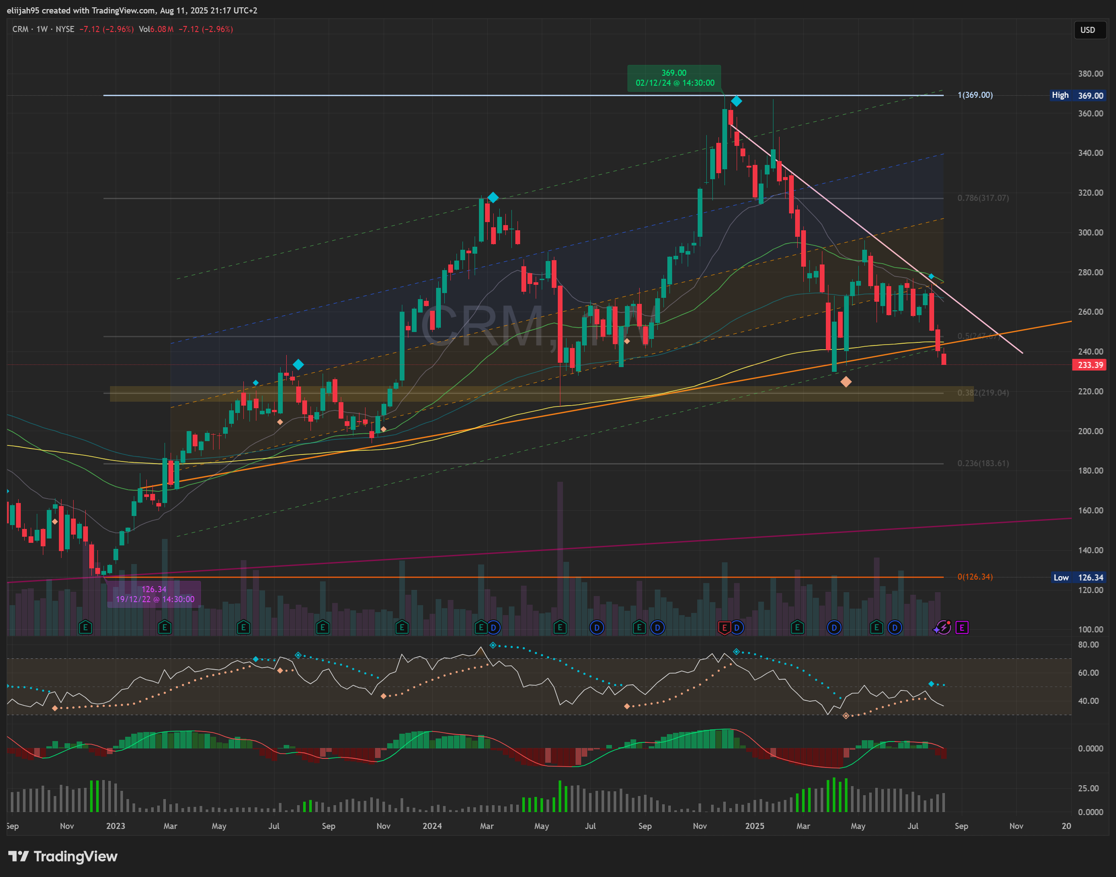Click the cyan diamond at the 369 peak
This screenshot has width=1116, height=877.
pyautogui.click(x=737, y=101)
